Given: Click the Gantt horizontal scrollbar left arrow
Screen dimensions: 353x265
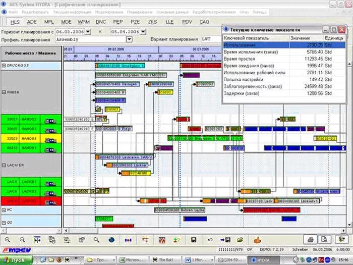Looking at the screenshot, I should 66,231.
